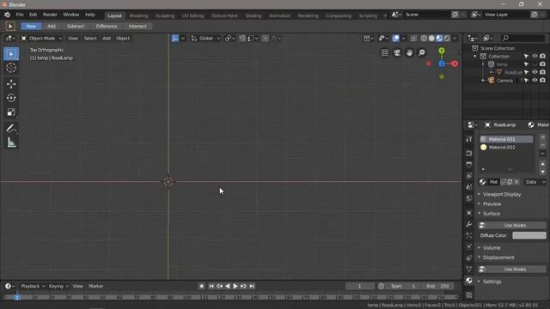Select the 3D Cursor tool
The width and height of the screenshot is (550, 309).
pos(11,68)
